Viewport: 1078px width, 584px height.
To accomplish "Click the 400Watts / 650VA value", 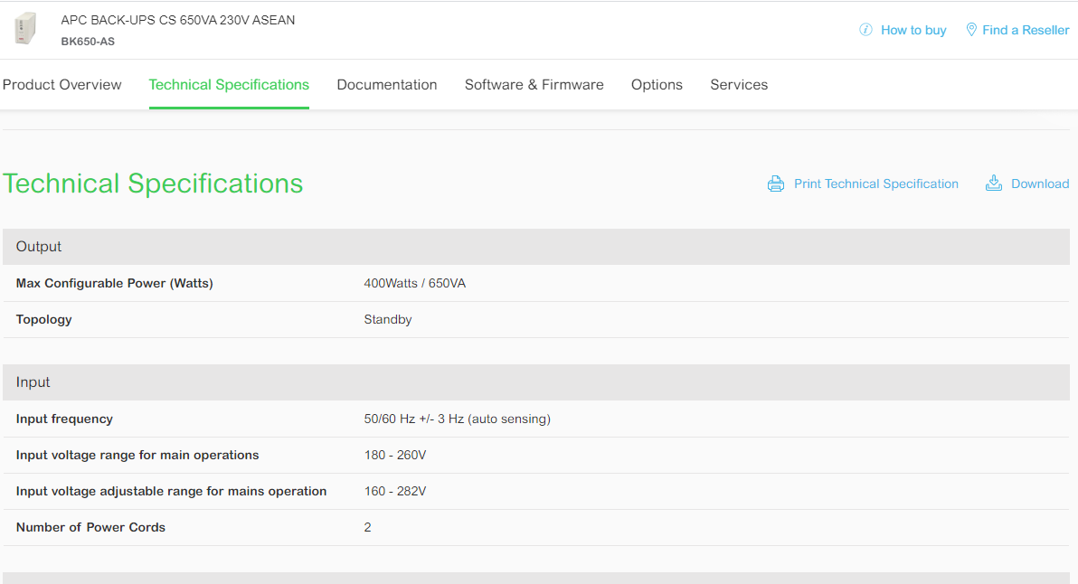I will pyautogui.click(x=414, y=283).
